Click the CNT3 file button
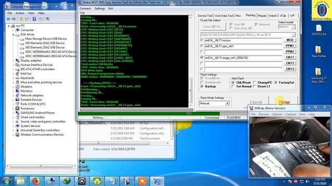The width and height of the screenshot is (332, 186). (x=290, y=69)
